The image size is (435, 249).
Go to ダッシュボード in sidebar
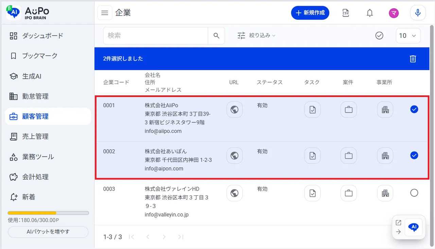pos(48,36)
